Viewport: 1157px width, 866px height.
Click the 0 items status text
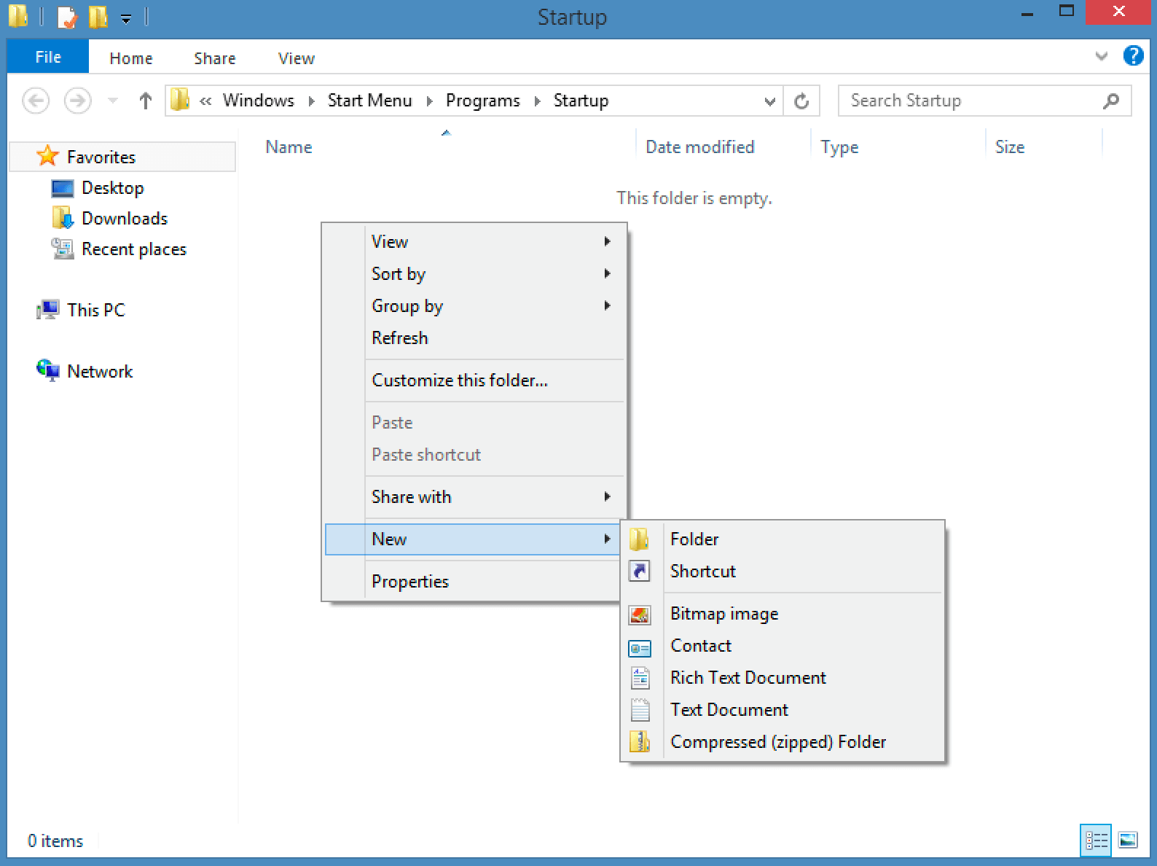pos(55,840)
